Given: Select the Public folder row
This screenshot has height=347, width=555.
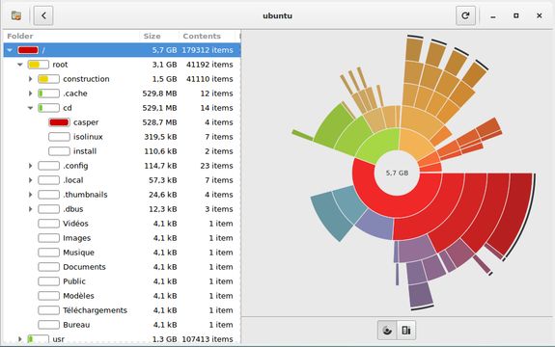Looking at the screenshot, I should point(122,281).
